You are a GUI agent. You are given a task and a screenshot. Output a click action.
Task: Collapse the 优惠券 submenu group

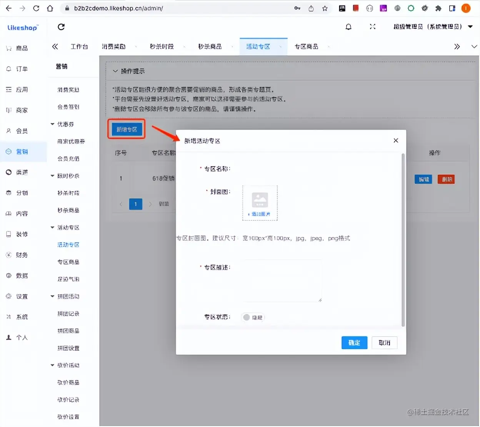coord(53,124)
